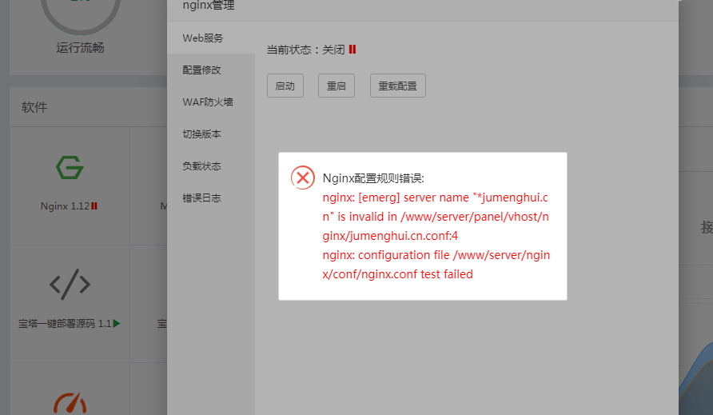Click green play arrow beside 宝塔一键部署源码 1.1
This screenshot has height=415, width=713.
point(117,324)
